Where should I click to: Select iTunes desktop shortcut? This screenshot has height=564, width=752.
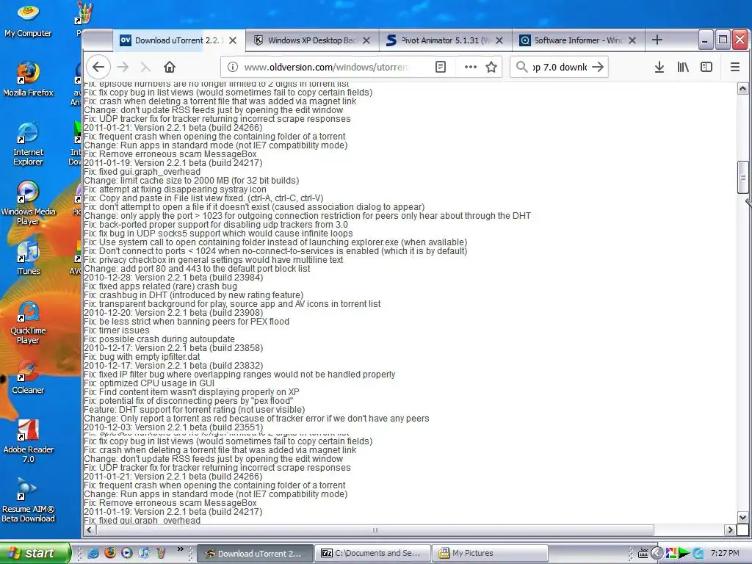28,258
